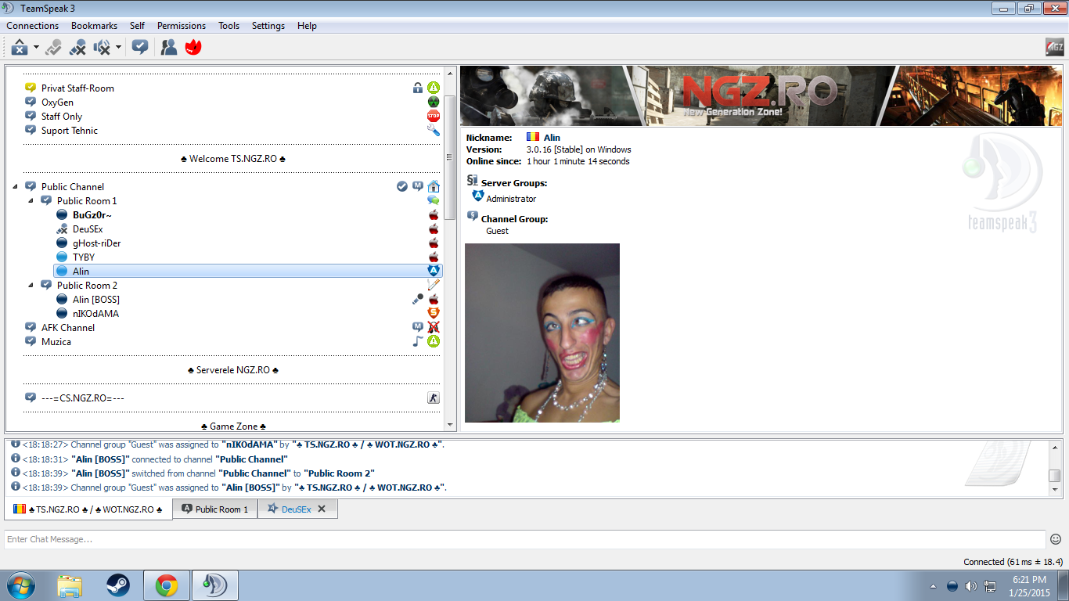Open Steam from the Windows taskbar
The width and height of the screenshot is (1069, 601).
click(x=118, y=585)
